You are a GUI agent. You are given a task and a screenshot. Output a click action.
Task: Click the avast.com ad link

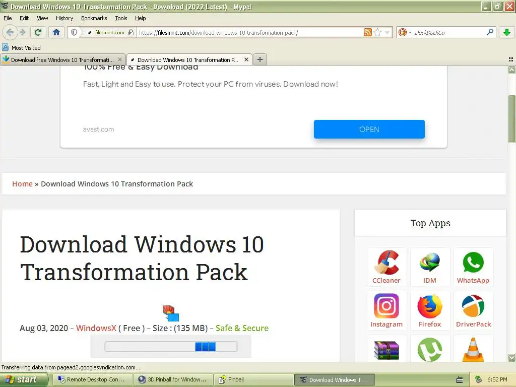pos(98,130)
